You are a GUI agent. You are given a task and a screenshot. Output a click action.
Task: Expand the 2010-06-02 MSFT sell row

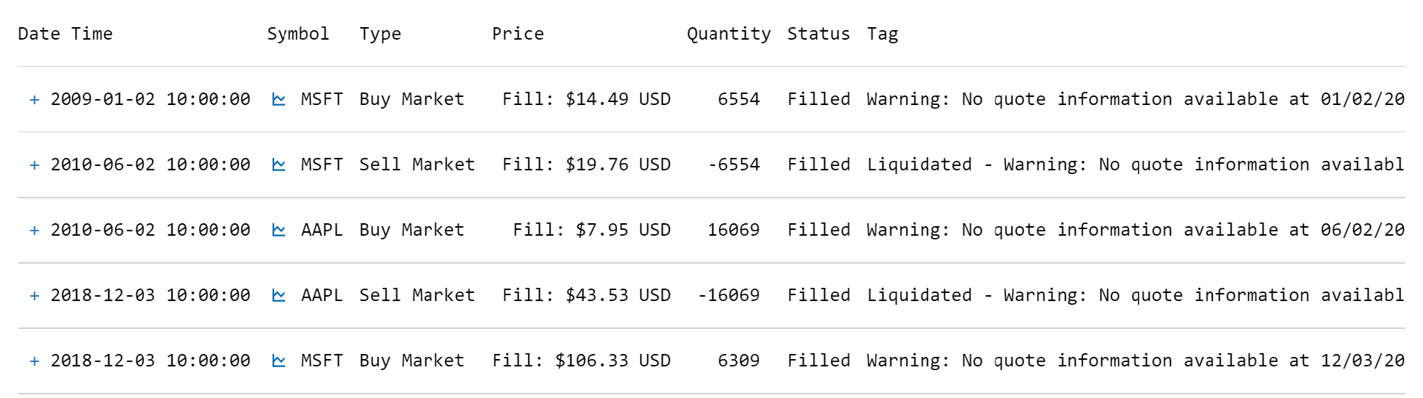point(35,165)
